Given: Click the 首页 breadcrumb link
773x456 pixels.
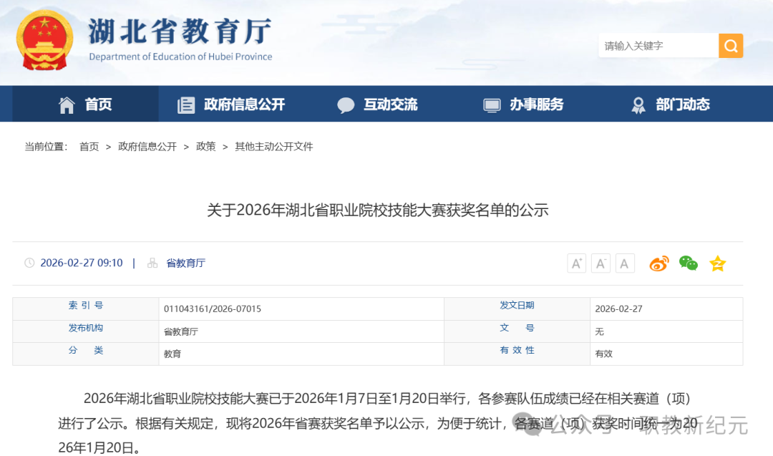Looking at the screenshot, I should click(x=89, y=147).
